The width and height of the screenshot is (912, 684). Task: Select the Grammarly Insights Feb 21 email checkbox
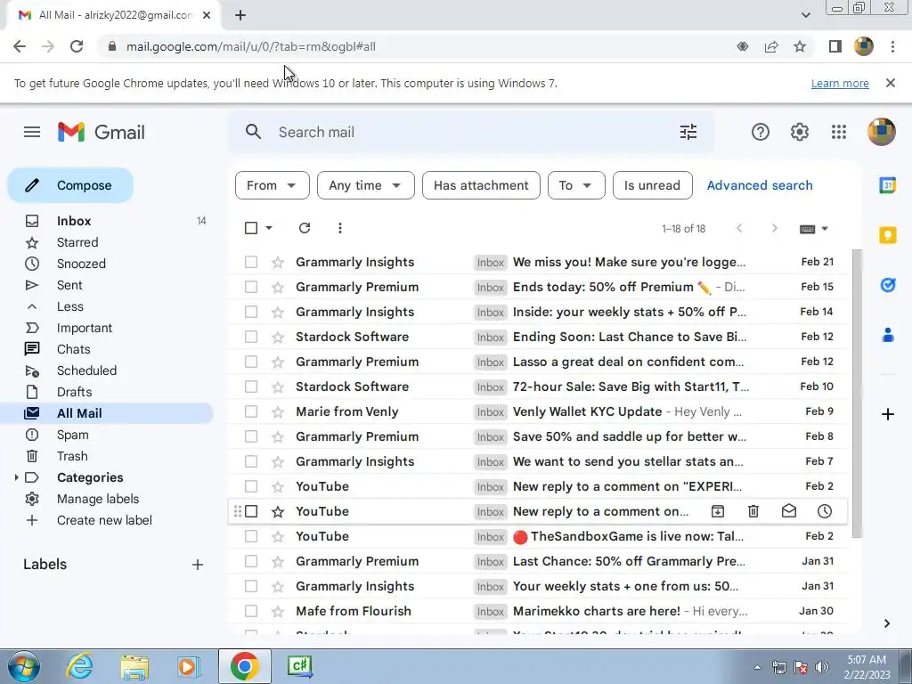point(250,262)
